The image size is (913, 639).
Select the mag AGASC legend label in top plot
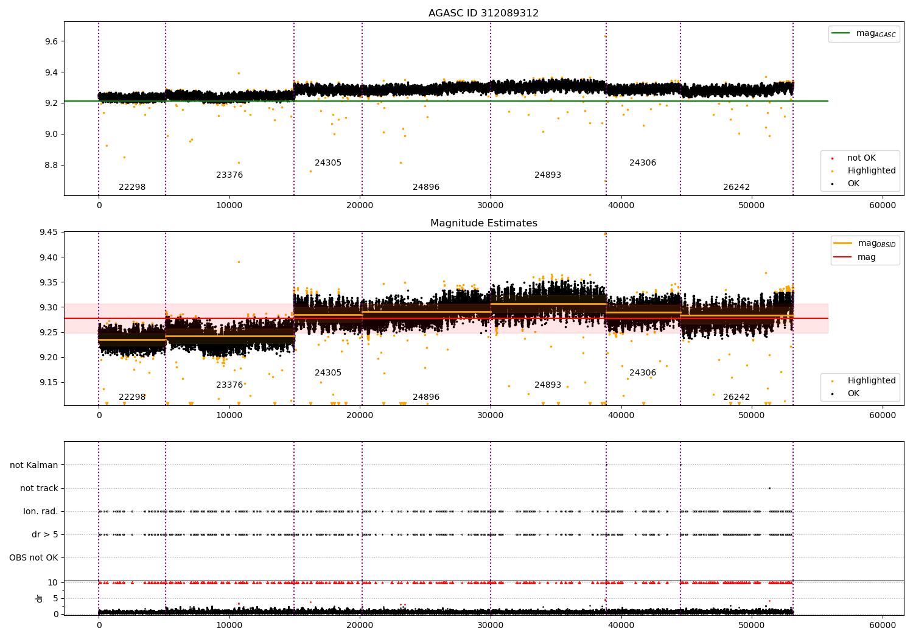[876, 33]
